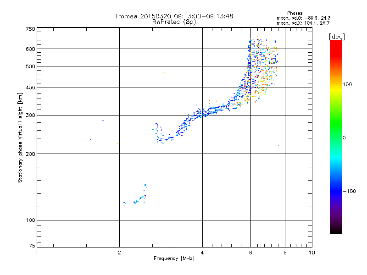Screen dimensions: 367x275
Task: Click the lone blue point right of 6 MHz near 200 km
Action: (x=278, y=146)
